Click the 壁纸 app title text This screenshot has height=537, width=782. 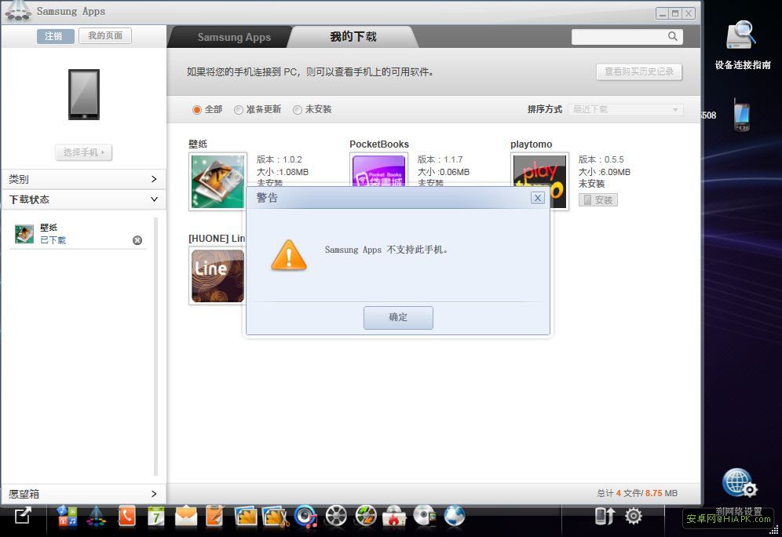coord(198,144)
